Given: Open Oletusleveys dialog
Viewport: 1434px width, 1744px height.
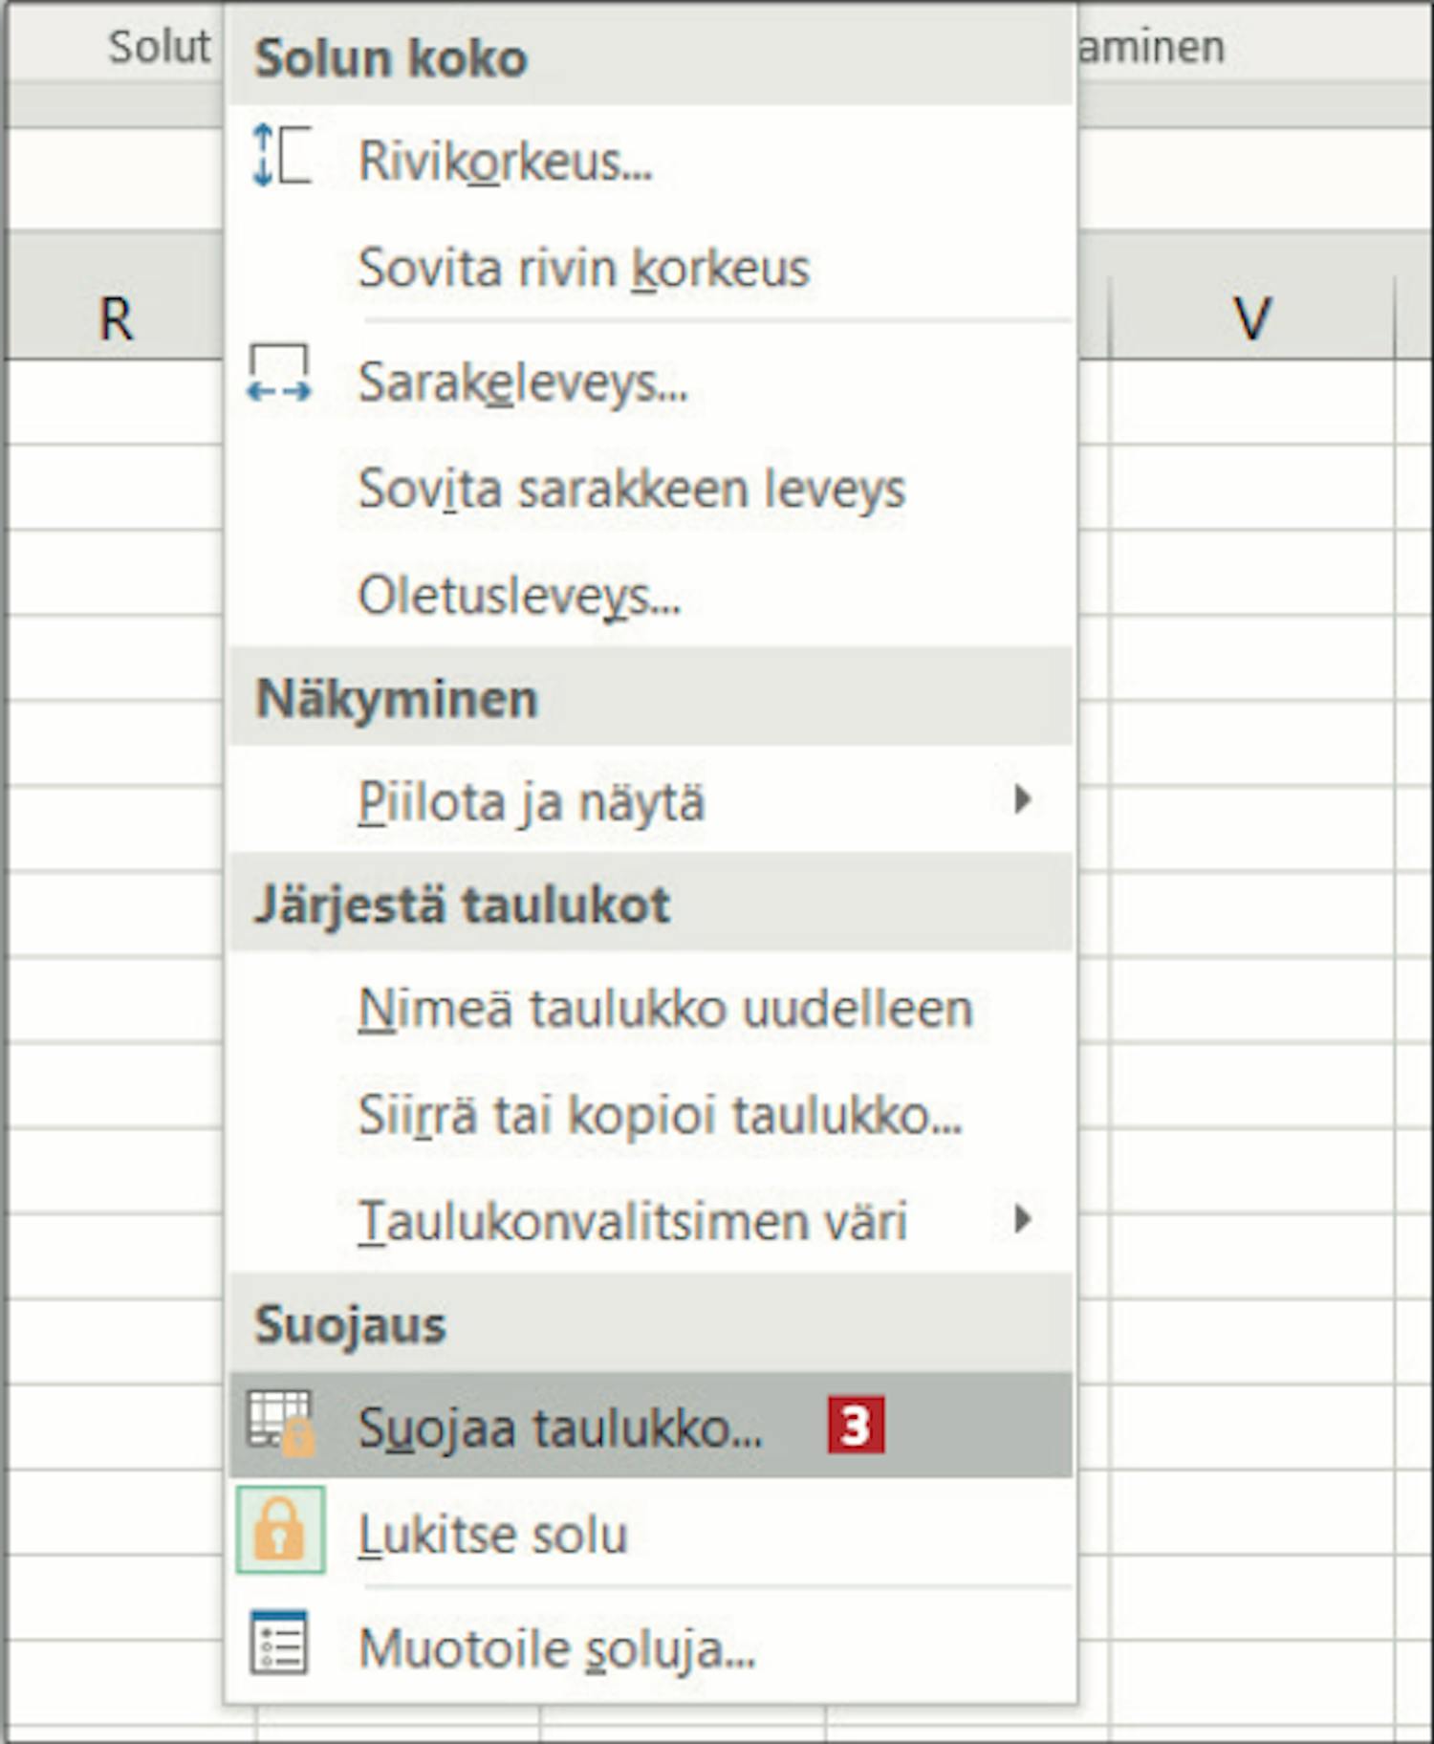Looking at the screenshot, I should coord(651,595).
